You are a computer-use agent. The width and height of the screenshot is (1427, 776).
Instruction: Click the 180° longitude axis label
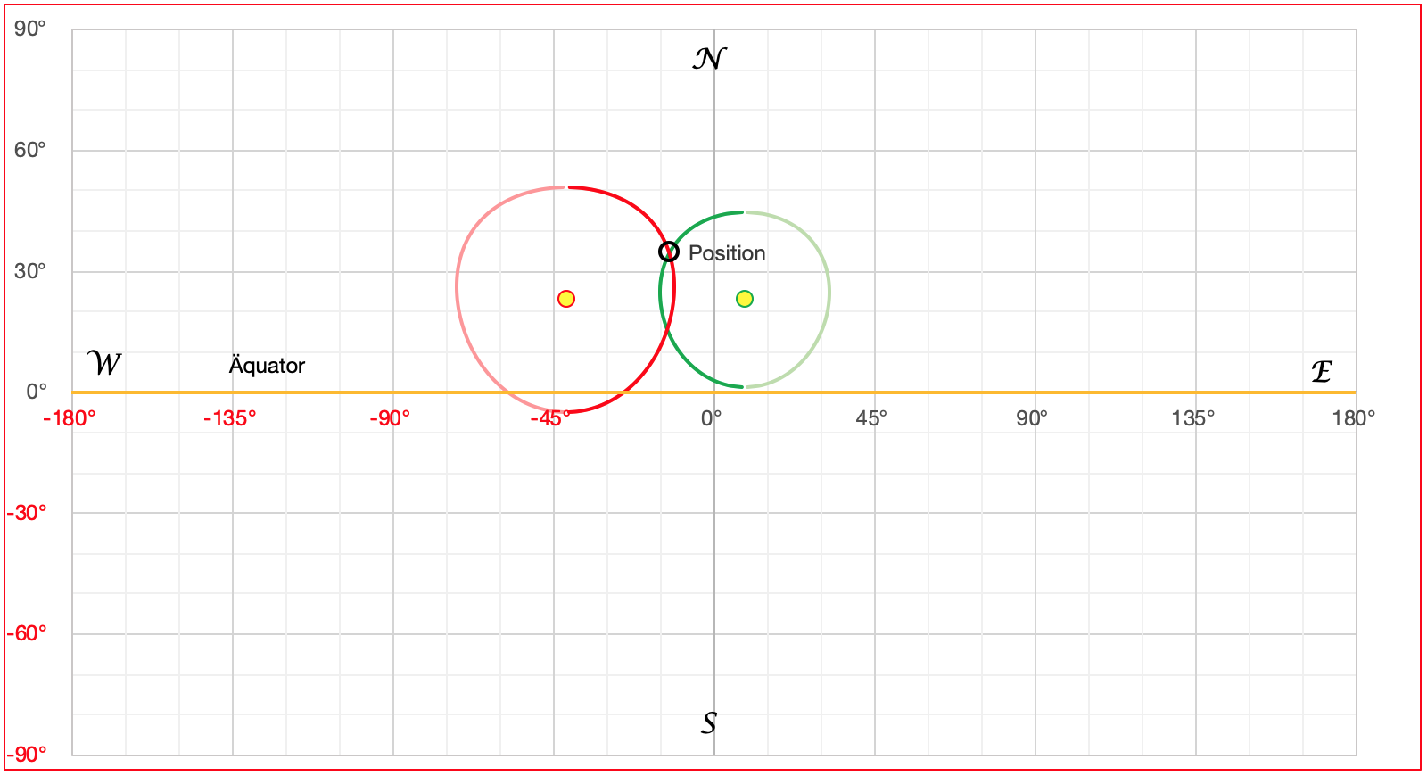(x=1354, y=418)
